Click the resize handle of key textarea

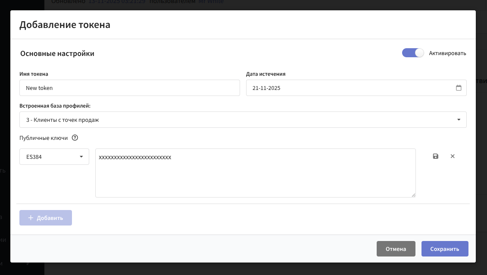413,195
